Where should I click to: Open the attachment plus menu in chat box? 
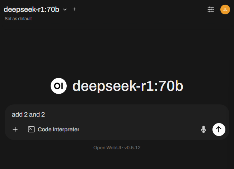pyautogui.click(x=15, y=129)
